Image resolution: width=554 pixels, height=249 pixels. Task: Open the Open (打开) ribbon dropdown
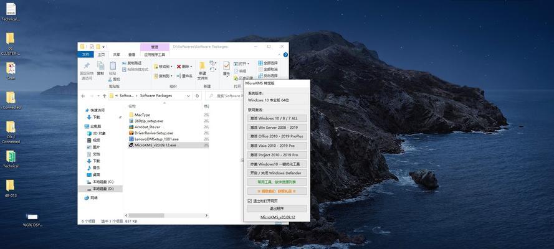[242, 64]
